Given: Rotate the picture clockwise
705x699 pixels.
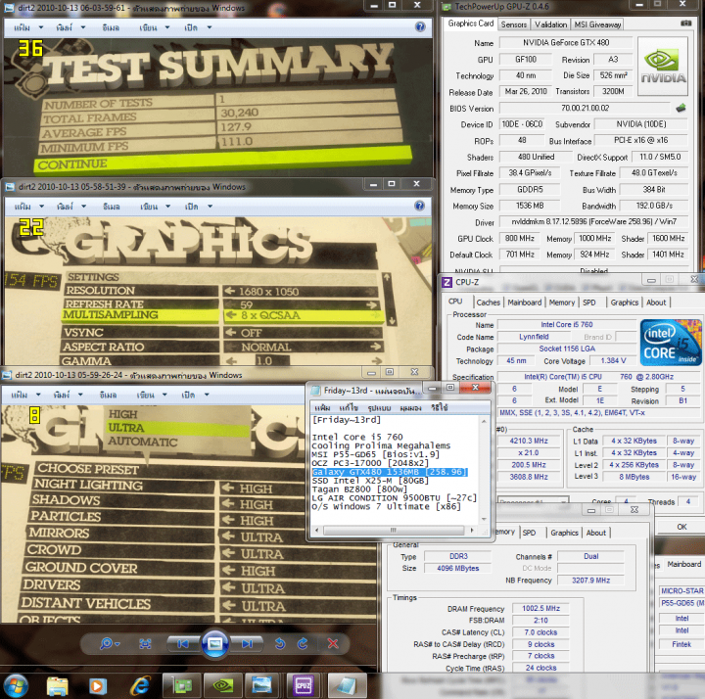Looking at the screenshot, I should pyautogui.click(x=303, y=644).
